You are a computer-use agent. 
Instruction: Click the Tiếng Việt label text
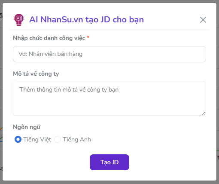click(x=37, y=139)
